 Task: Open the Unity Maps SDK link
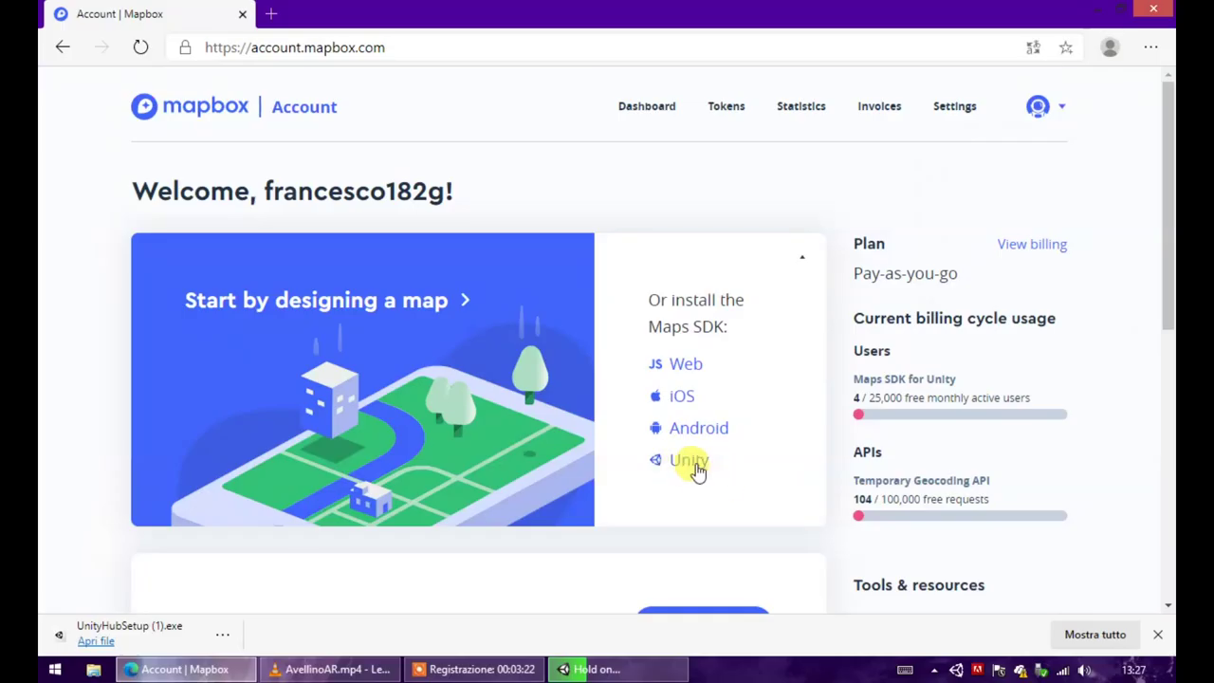689,460
